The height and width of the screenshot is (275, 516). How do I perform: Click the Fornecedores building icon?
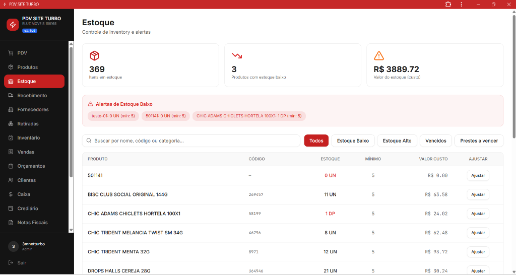click(11, 109)
